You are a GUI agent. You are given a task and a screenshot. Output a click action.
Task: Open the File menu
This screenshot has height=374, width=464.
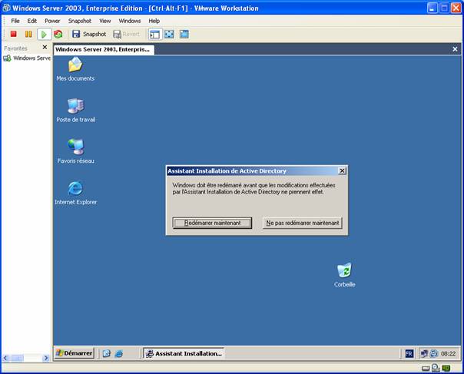[15, 21]
